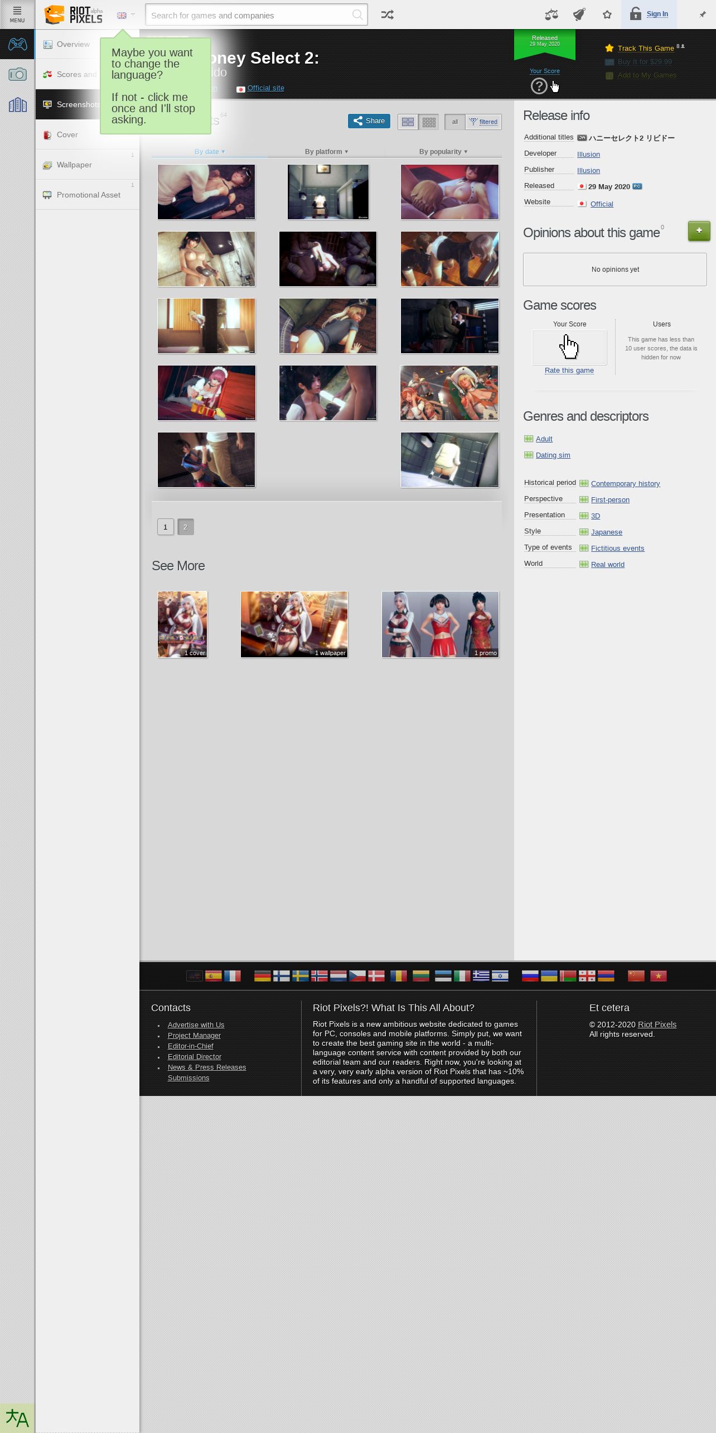Viewport: 716px width, 1433px height.
Task: Open the Dating sim genre link
Action: point(553,455)
